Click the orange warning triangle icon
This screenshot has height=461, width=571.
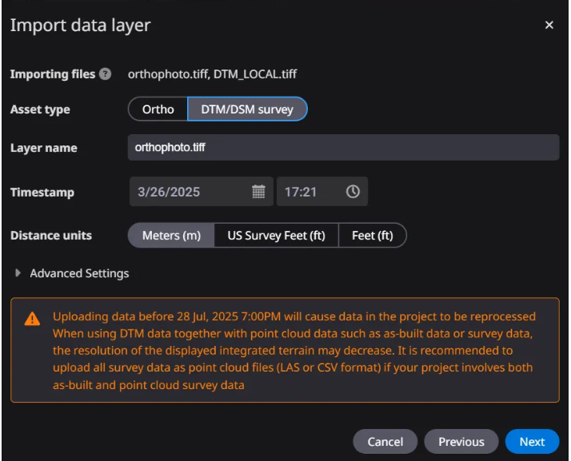pos(31,318)
